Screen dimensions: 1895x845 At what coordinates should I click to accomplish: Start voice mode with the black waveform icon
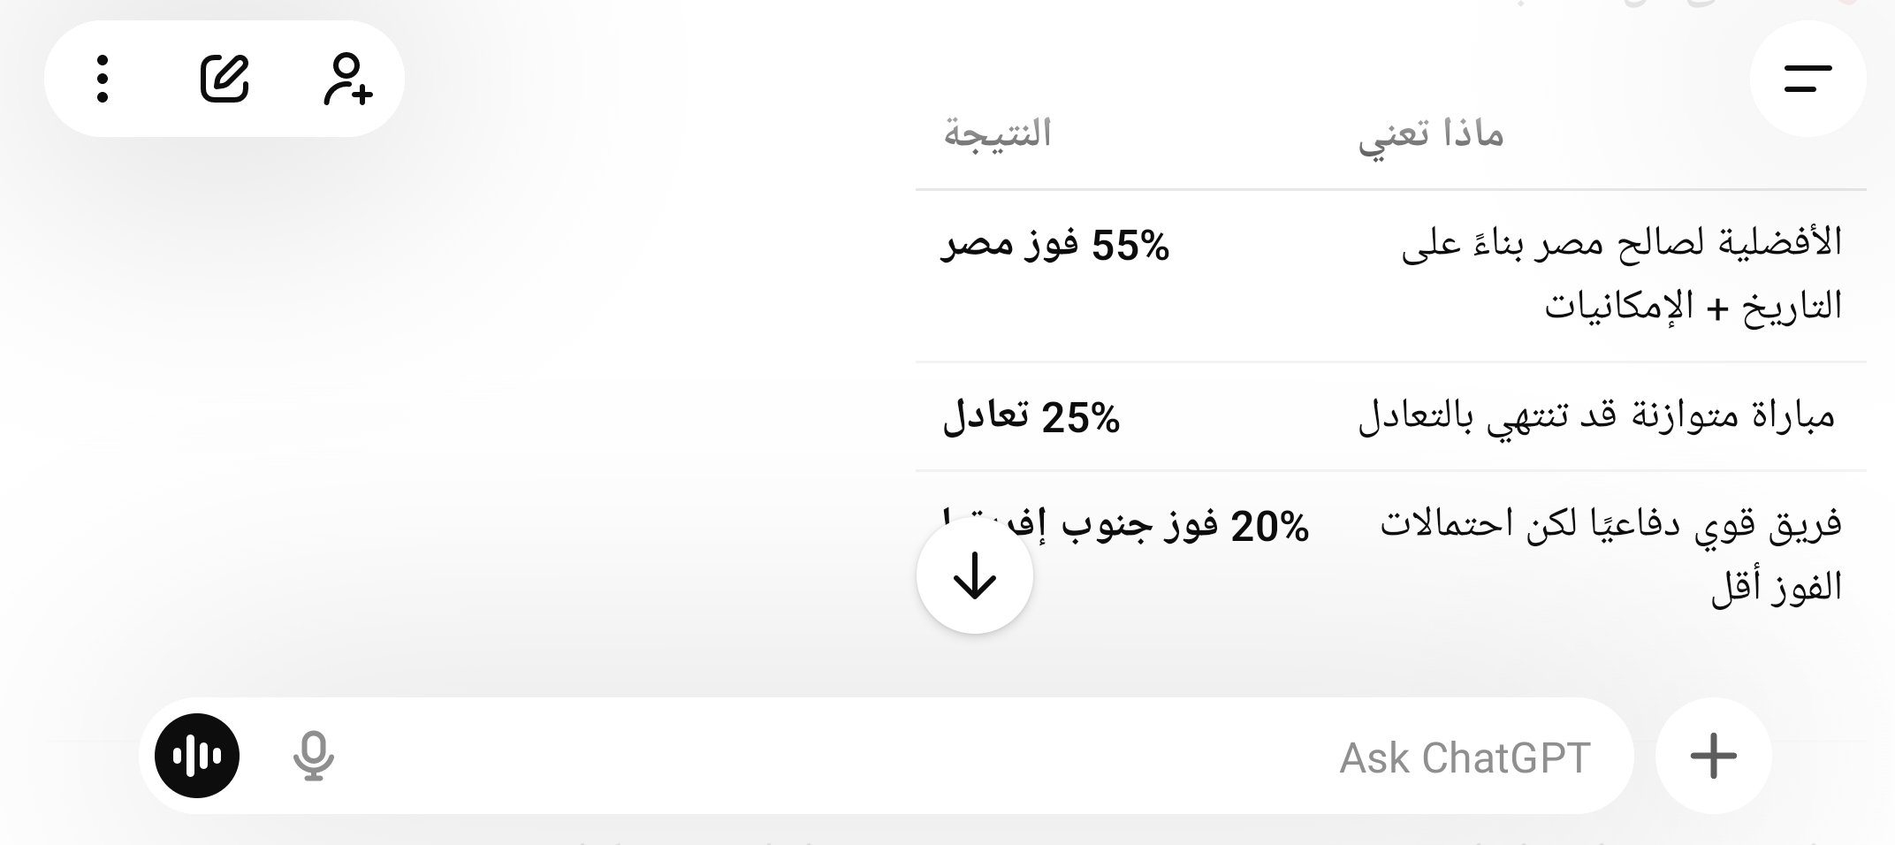click(197, 756)
